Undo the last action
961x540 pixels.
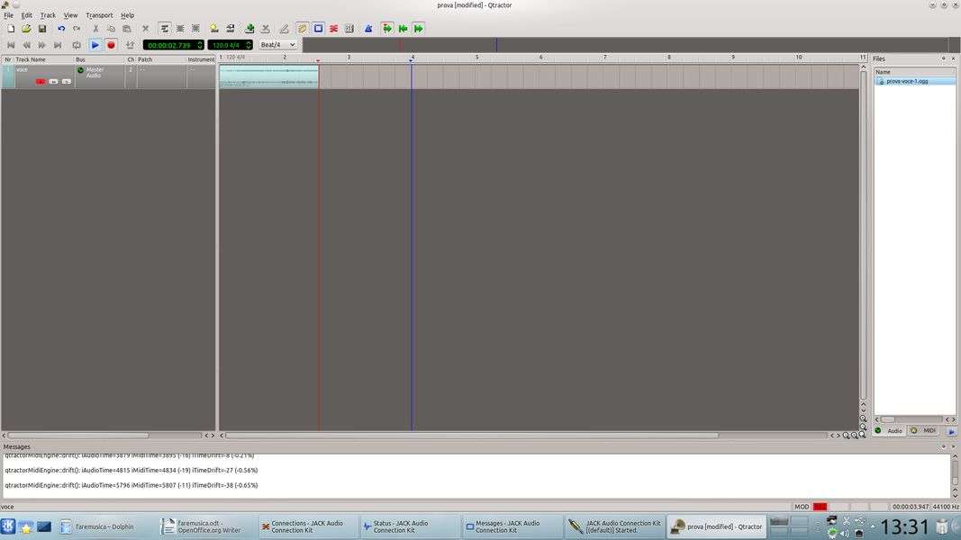(61, 28)
